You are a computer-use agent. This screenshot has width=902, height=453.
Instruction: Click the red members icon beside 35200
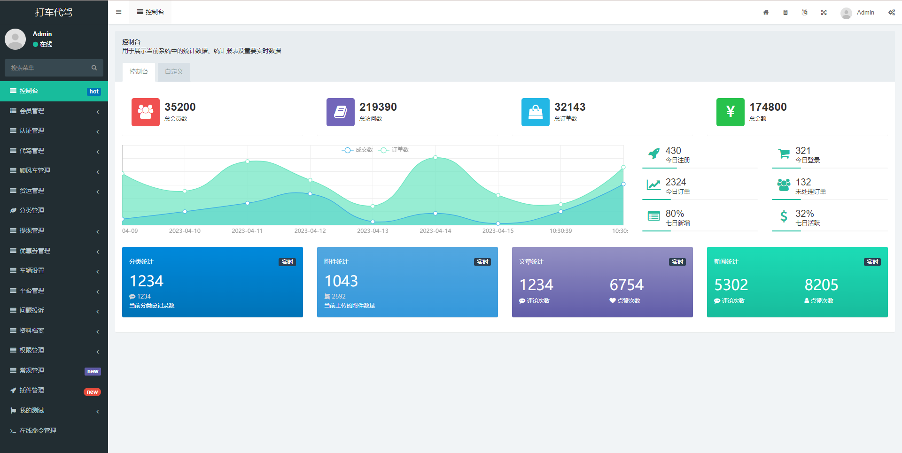click(146, 112)
